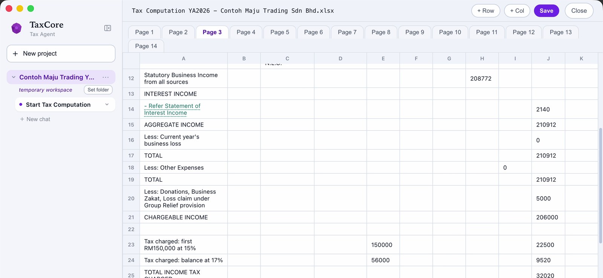This screenshot has width=603, height=278.
Task: Click the cell showing 5000
Action: [548, 199]
